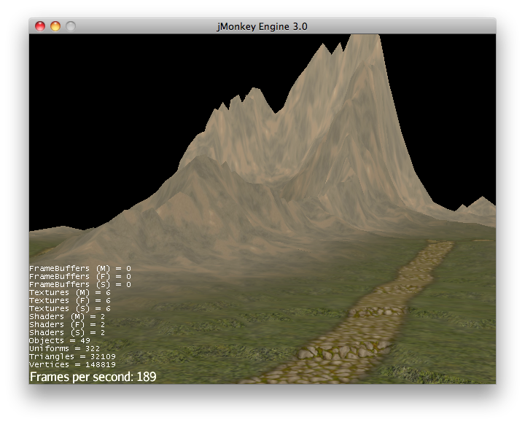Click the Frames per second: 189 readout
The height and width of the screenshot is (424, 525).
93,377
